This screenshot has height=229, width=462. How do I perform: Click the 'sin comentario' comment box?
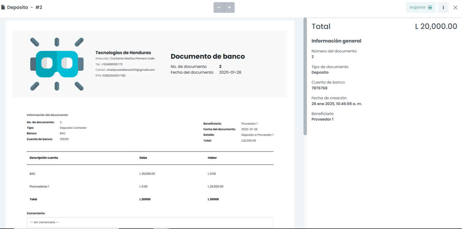pyautogui.click(x=150, y=222)
